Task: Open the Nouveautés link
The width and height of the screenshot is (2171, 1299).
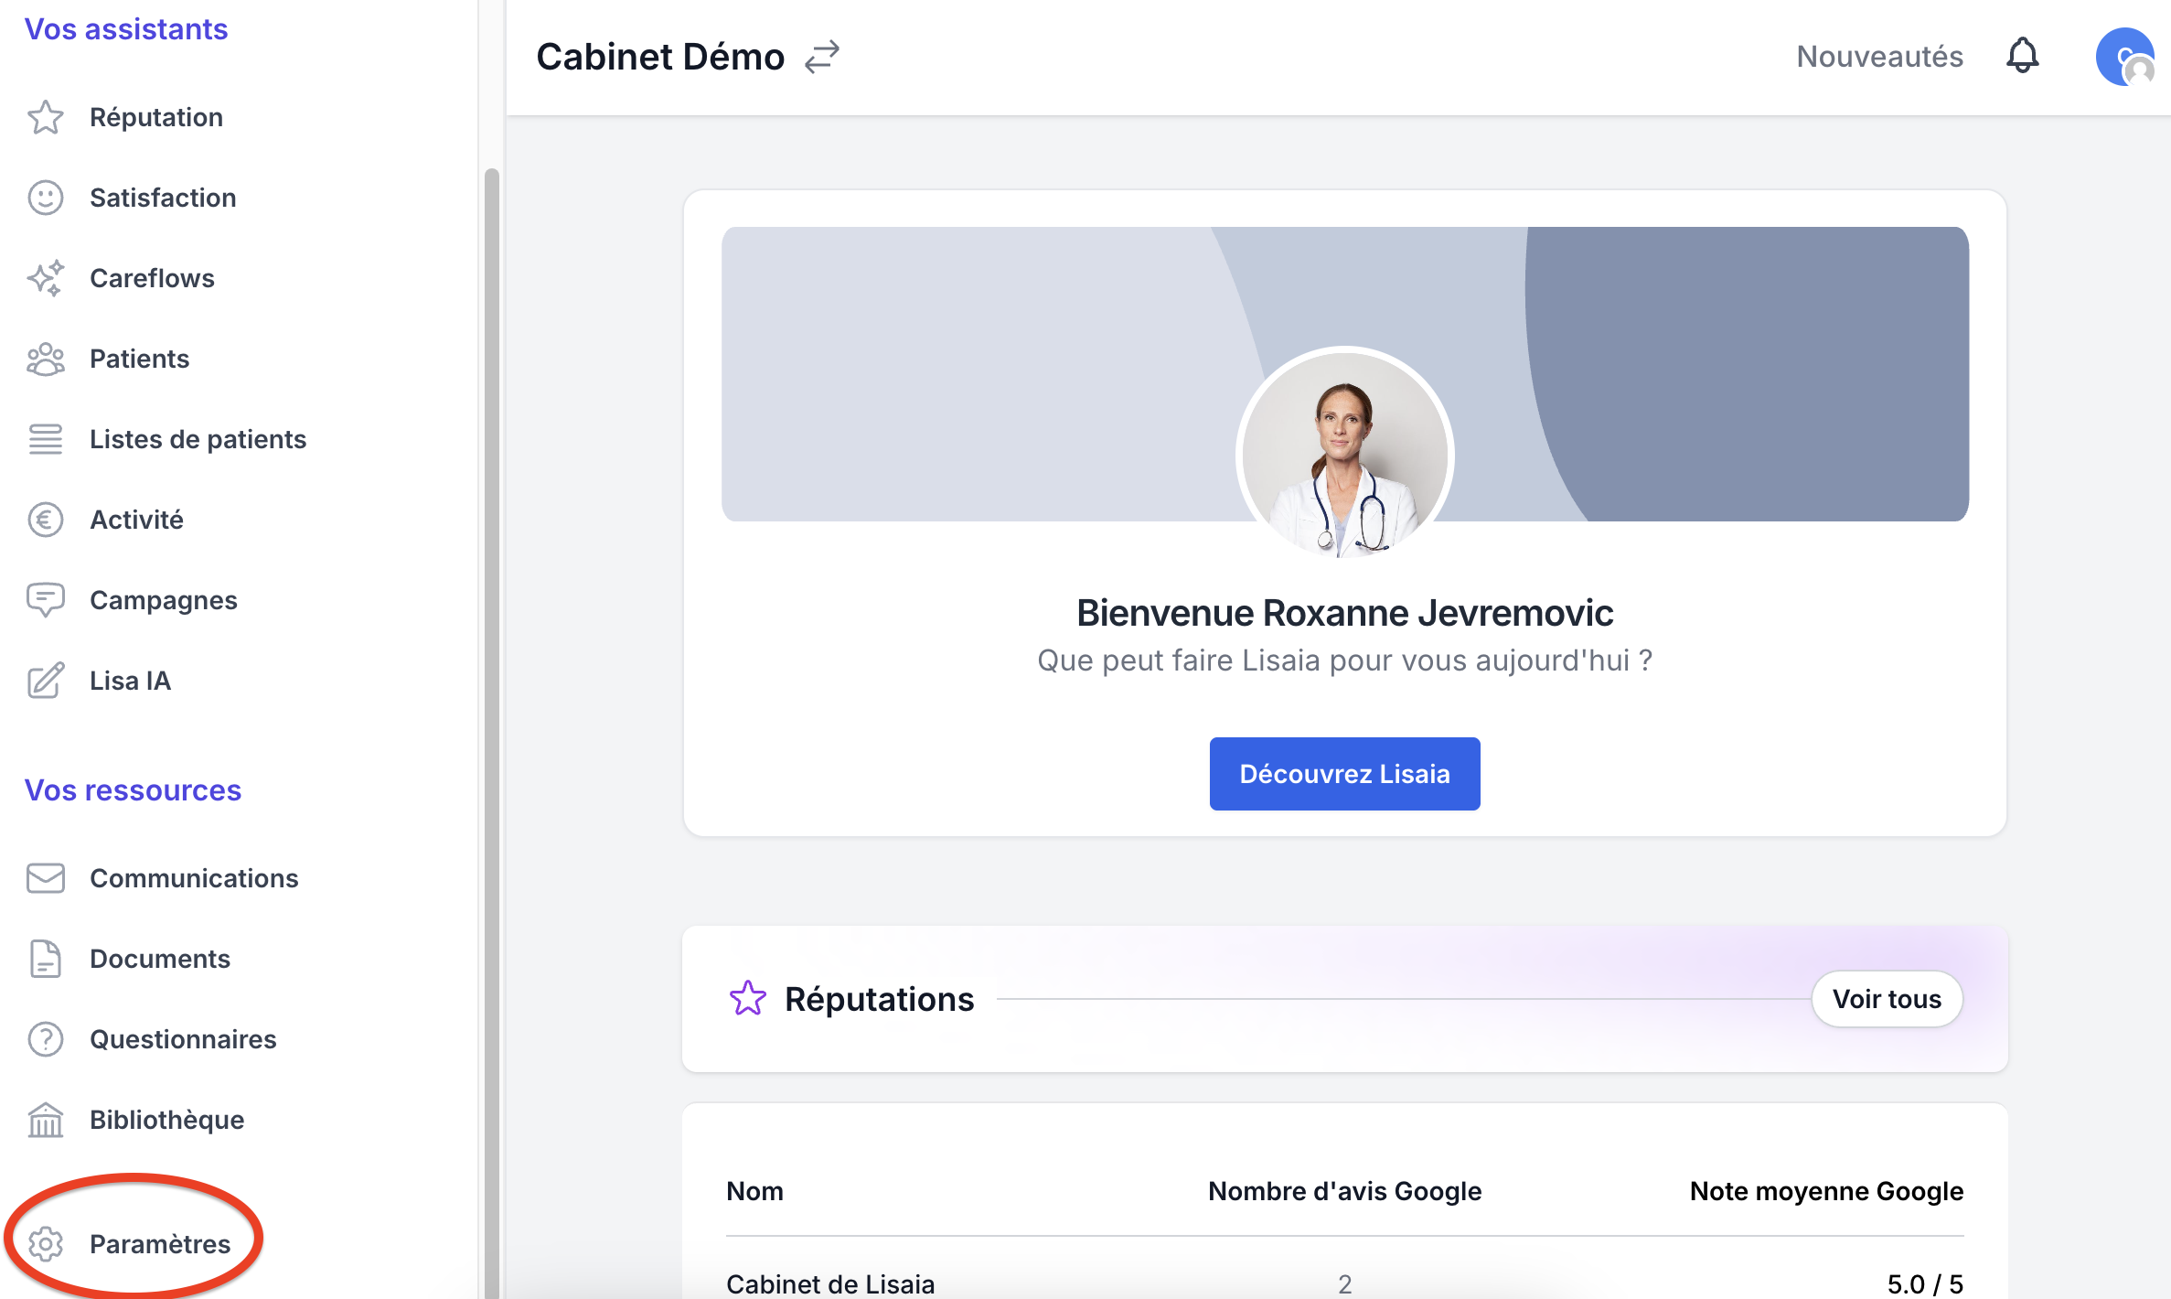Action: 1879,57
